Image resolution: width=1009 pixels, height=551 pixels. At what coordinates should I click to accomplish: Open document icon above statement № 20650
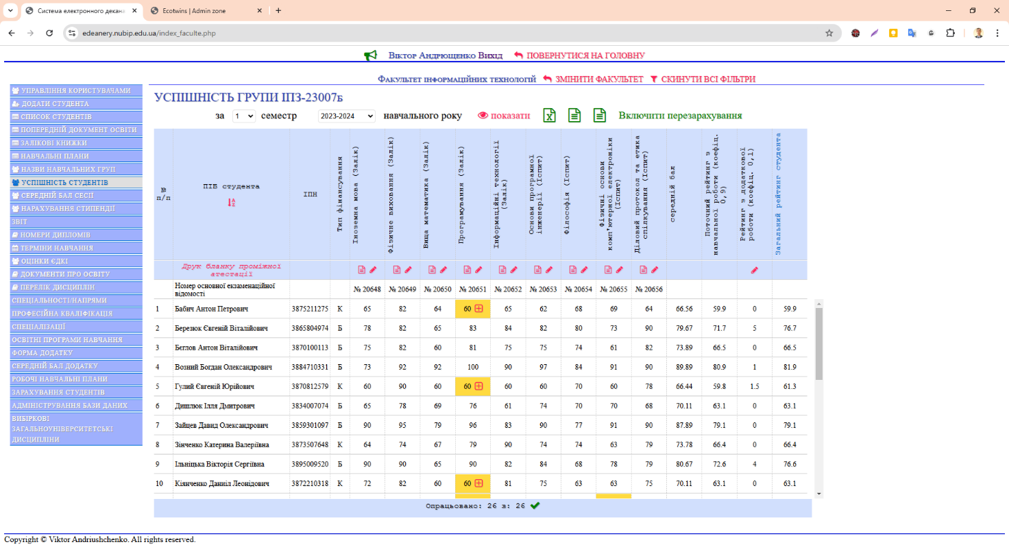[x=432, y=270]
